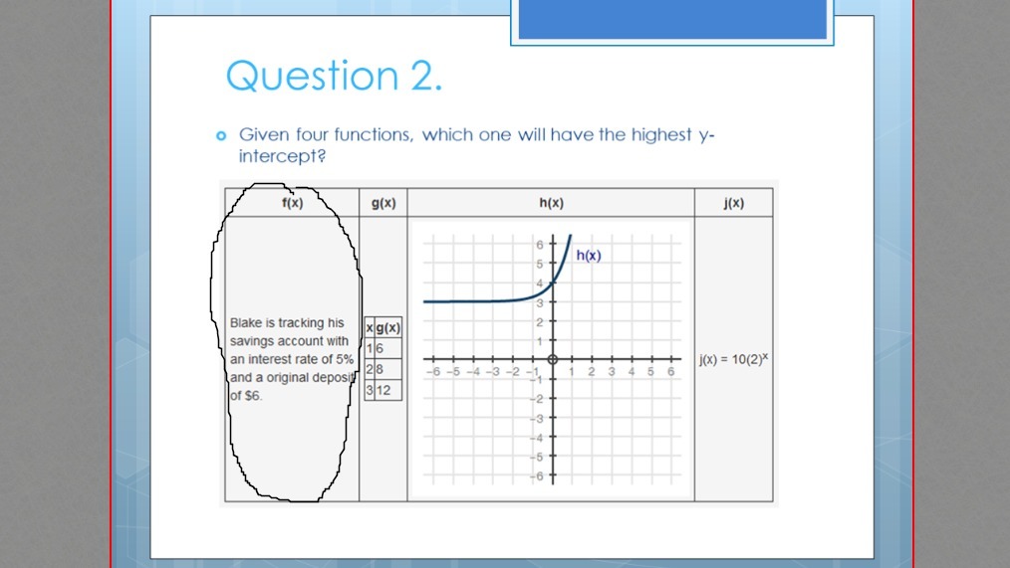Click the Blake savings account description text
The image size is (1010, 568).
(292, 359)
